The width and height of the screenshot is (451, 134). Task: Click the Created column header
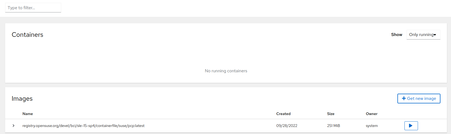tap(283, 114)
